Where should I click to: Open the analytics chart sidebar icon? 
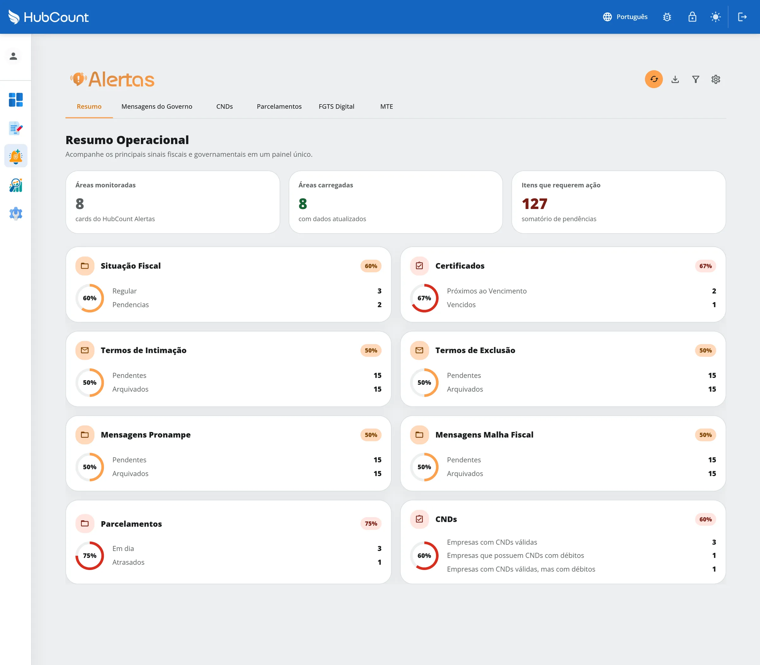(16, 185)
